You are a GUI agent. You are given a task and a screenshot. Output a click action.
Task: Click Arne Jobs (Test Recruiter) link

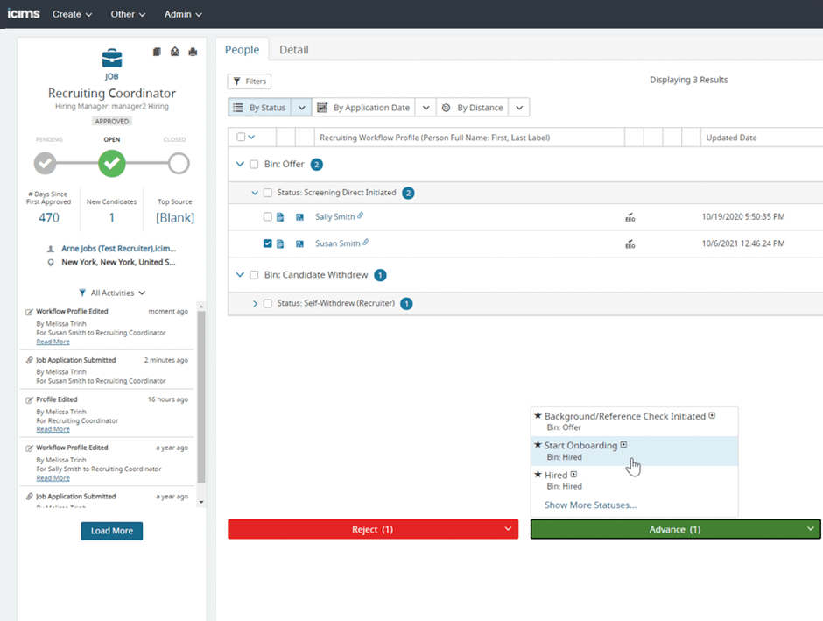pyautogui.click(x=118, y=248)
